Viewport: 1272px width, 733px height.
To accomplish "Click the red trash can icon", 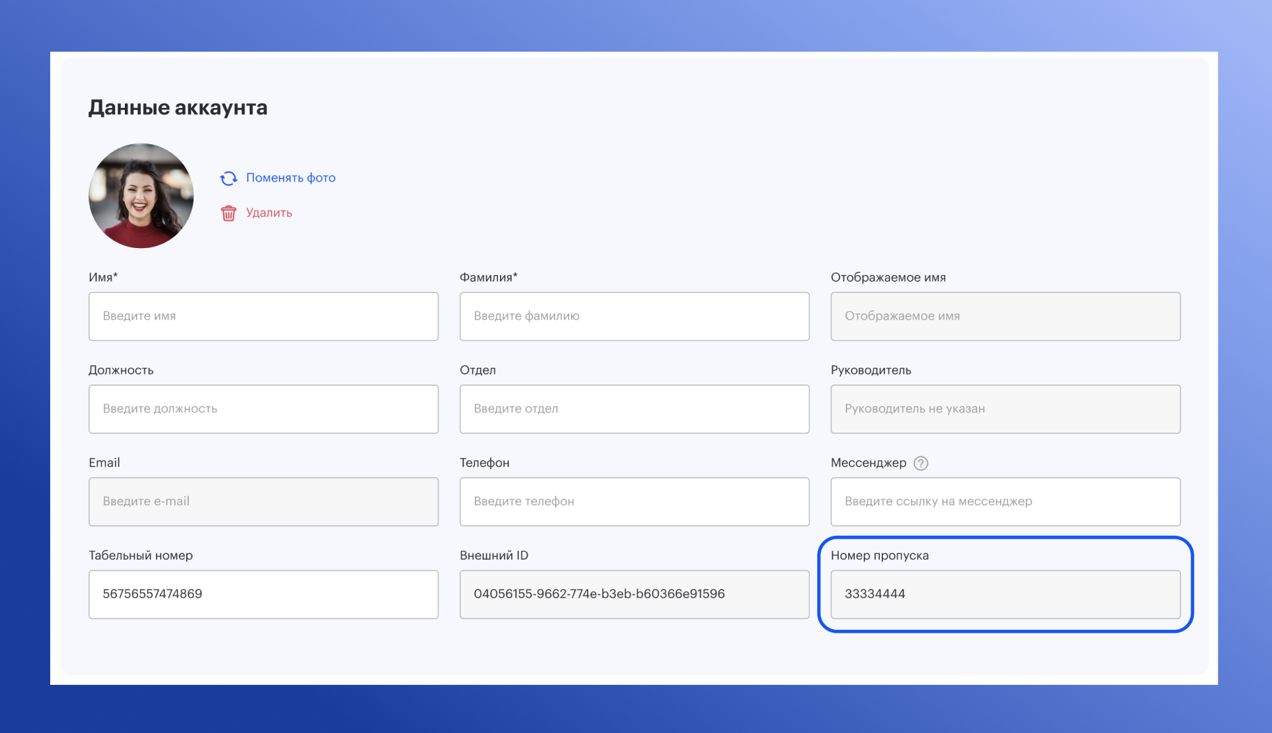I will click(228, 213).
